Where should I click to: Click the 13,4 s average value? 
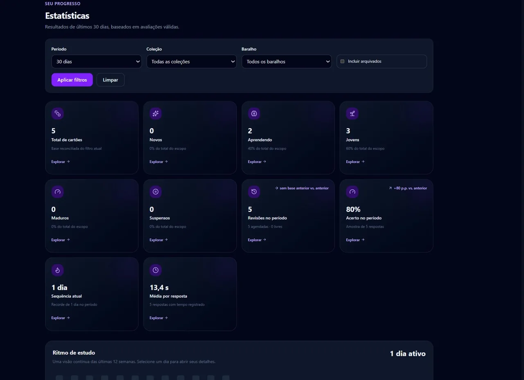click(159, 288)
